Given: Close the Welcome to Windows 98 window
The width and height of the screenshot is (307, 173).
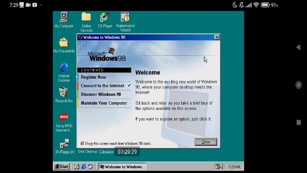Looking at the screenshot, I should tap(217, 37).
